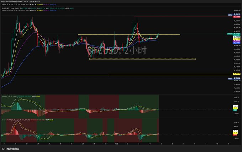
Task: Click date 28 on the time axis
Action: pos(83,144)
